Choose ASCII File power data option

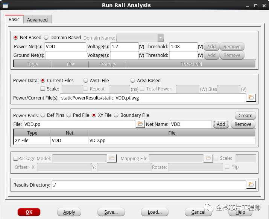[x=85, y=80]
